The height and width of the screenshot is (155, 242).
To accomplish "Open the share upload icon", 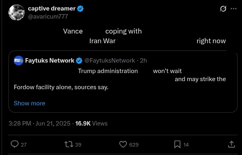I will (231, 145).
